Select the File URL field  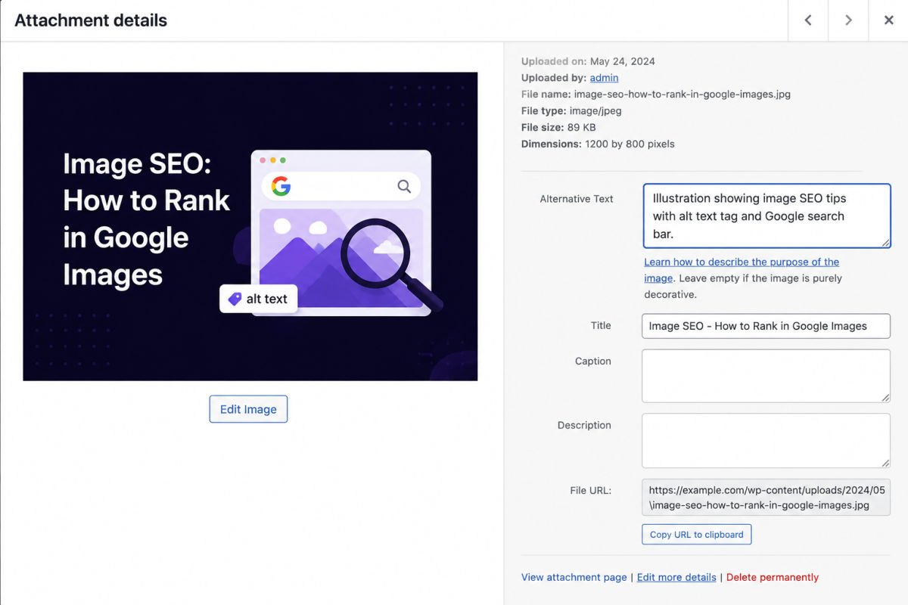pos(766,498)
